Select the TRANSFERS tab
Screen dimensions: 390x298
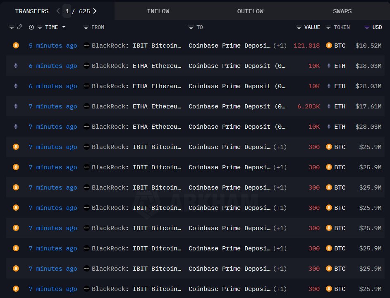(32, 11)
